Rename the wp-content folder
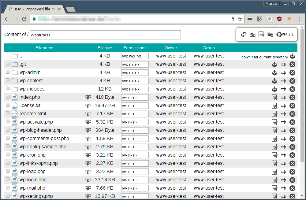 pyautogui.click(x=283, y=81)
